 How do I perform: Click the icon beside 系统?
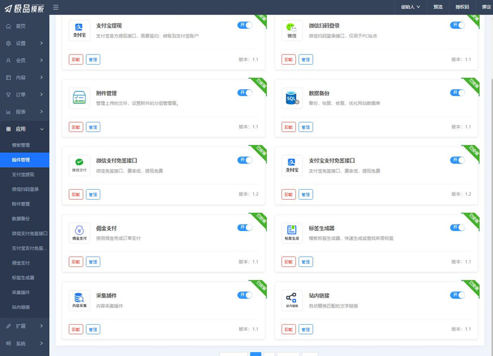8,344
